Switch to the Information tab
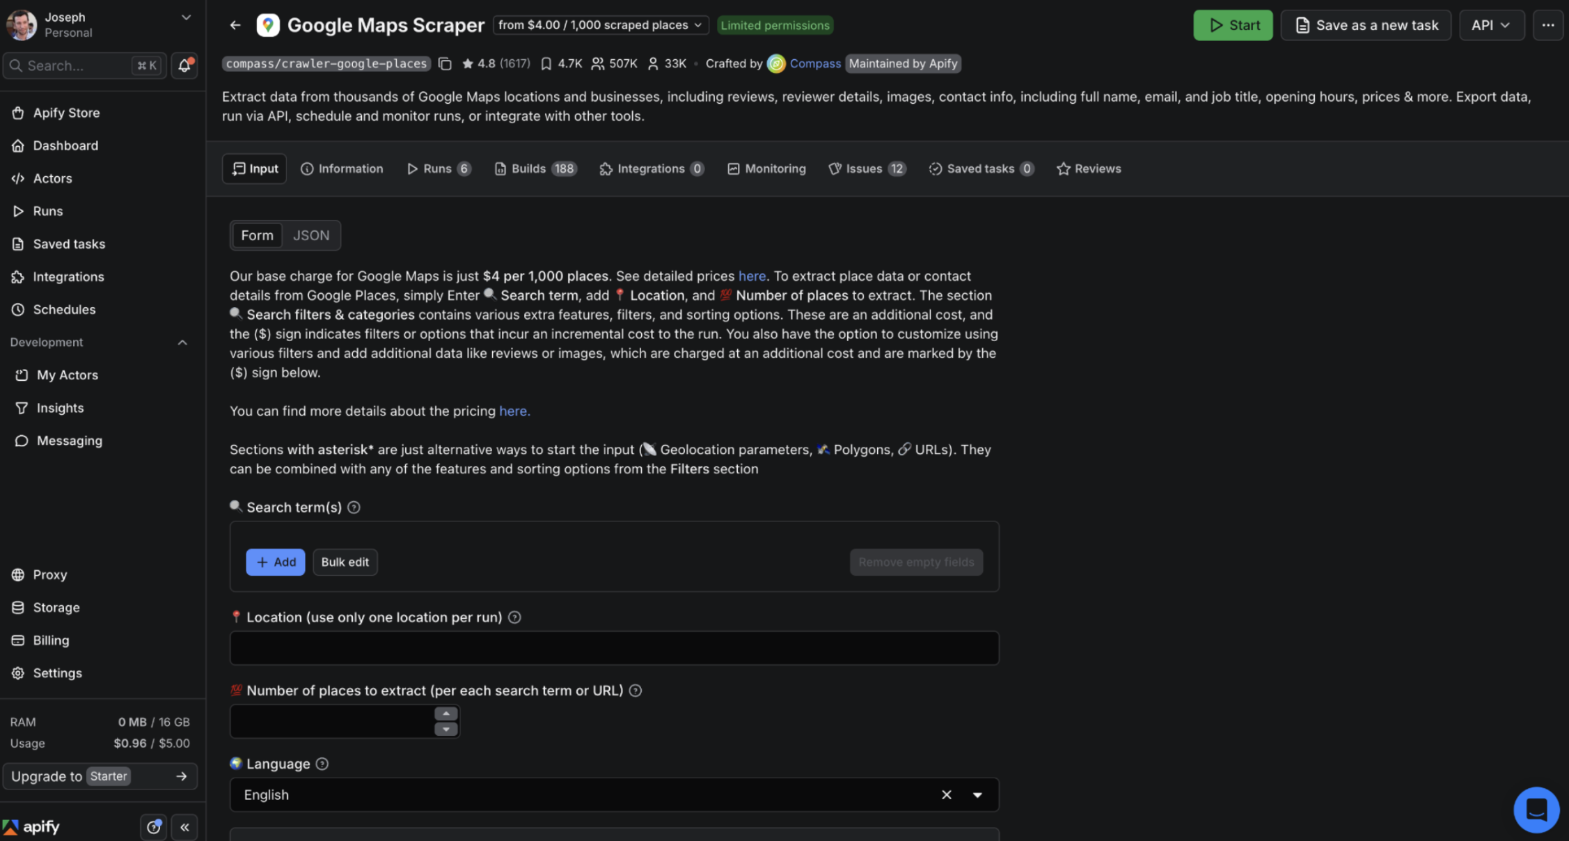This screenshot has height=841, width=1569. coord(342,168)
